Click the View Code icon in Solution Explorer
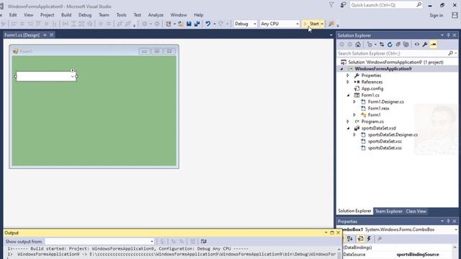461x259 pixels. [417, 45]
